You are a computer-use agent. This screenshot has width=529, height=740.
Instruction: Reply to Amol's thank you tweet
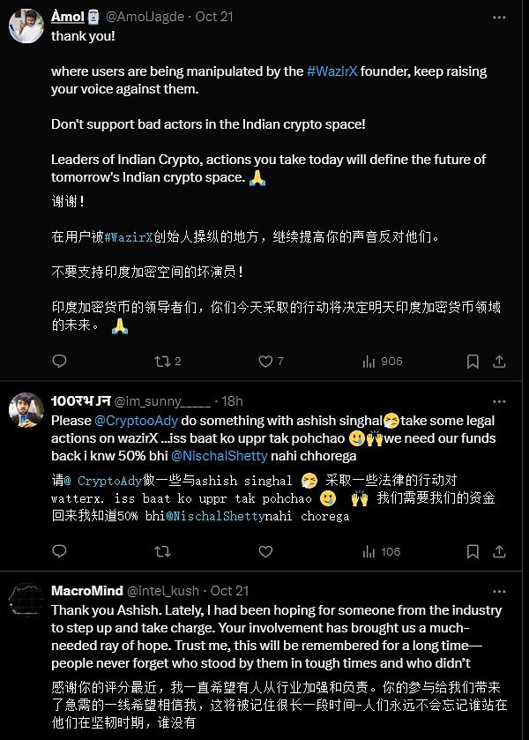[x=59, y=362]
